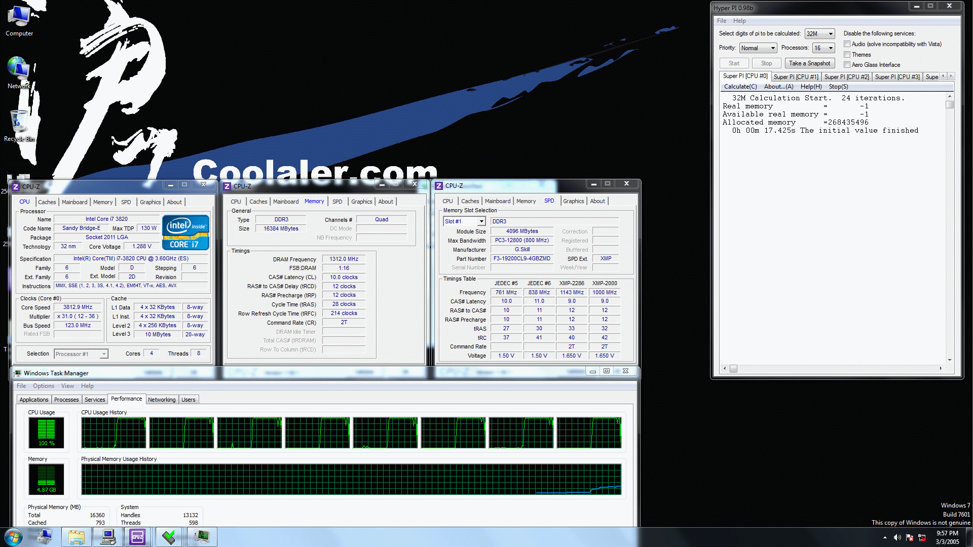The image size is (973, 547).
Task: Click the first CPU-Z window title icon
Action: 16,186
